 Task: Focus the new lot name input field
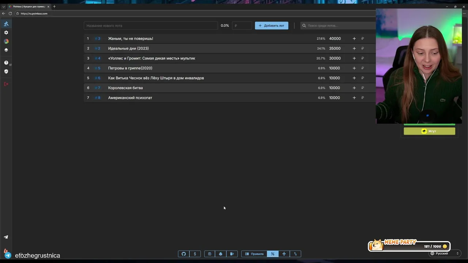151,26
